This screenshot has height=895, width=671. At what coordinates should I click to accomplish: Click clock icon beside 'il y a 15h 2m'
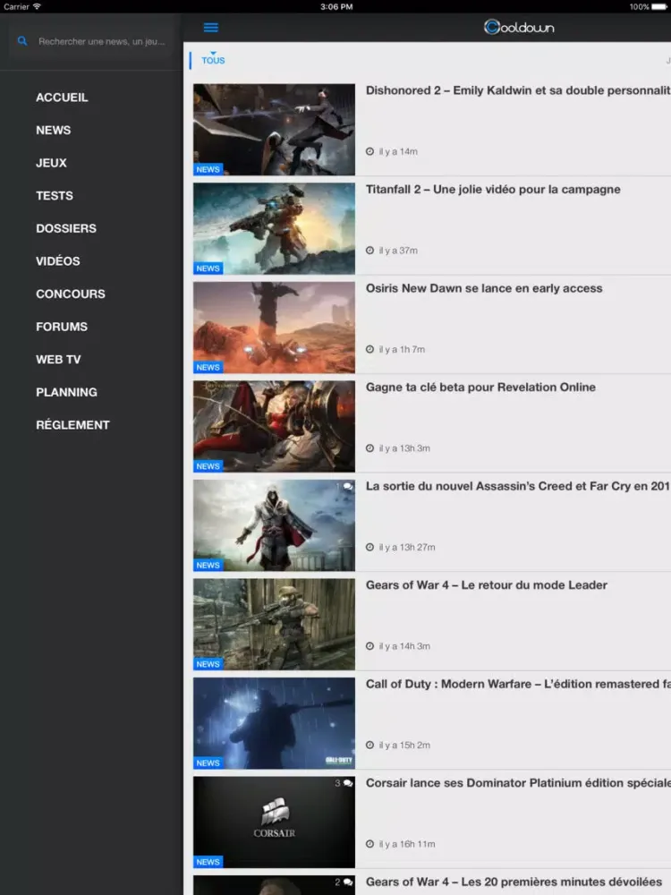[x=369, y=745]
